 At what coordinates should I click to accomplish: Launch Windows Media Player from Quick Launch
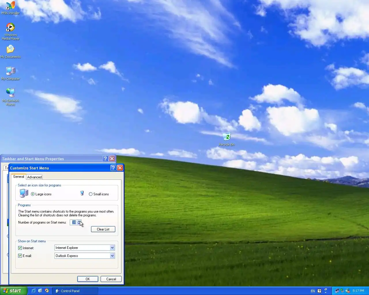tap(47, 291)
